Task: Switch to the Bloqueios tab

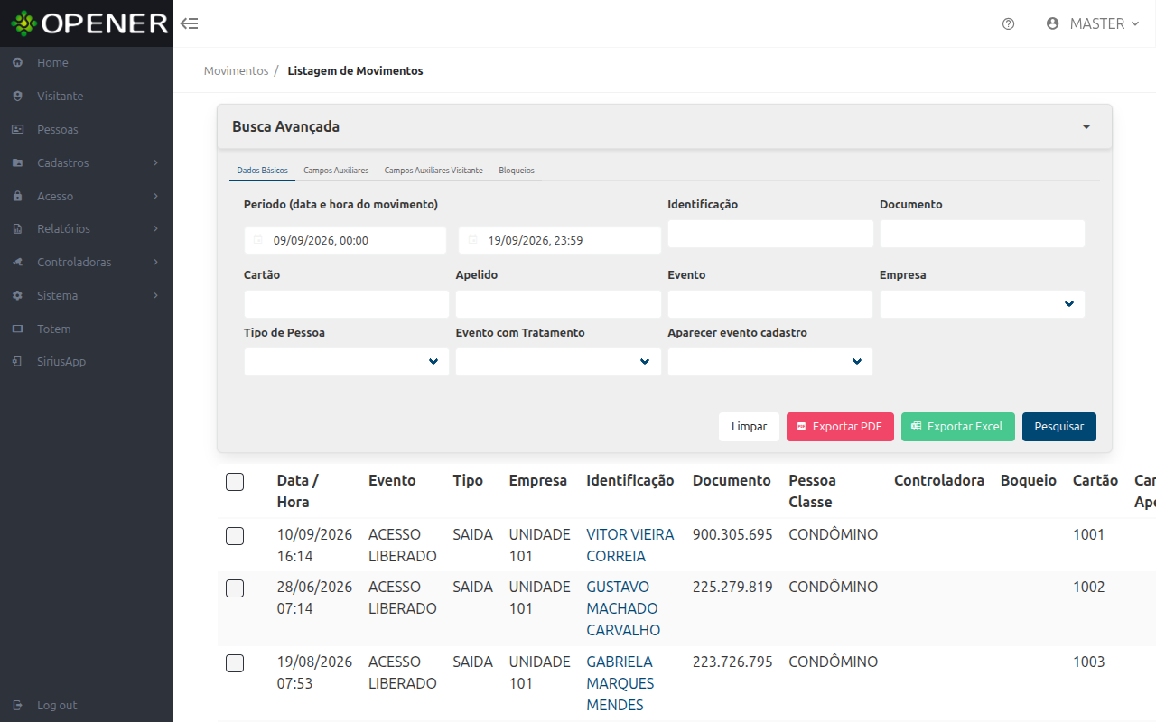Action: 517,171
